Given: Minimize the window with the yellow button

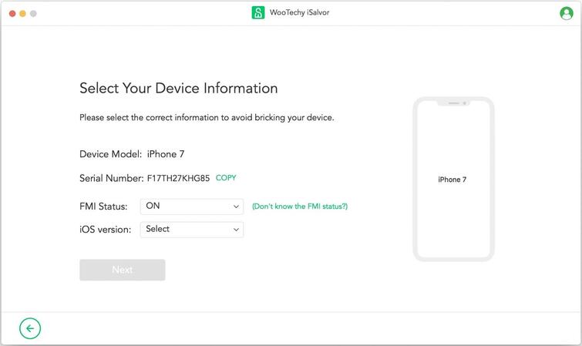Looking at the screenshot, I should coord(23,14).
